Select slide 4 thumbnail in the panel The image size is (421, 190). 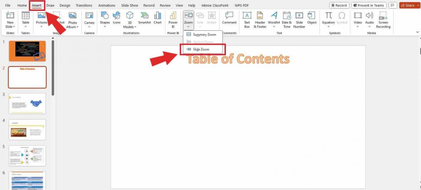[27, 130]
